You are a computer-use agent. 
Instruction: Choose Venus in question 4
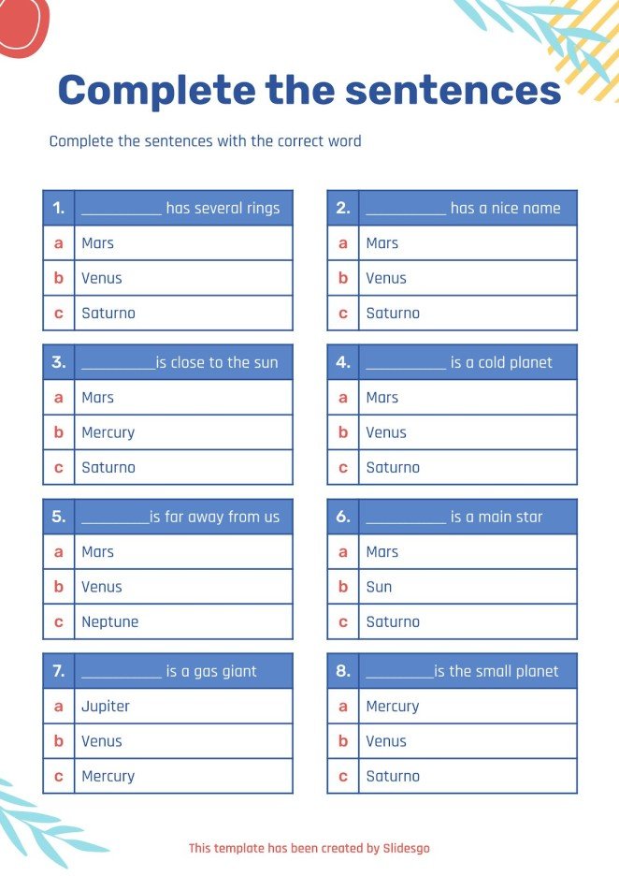click(386, 432)
